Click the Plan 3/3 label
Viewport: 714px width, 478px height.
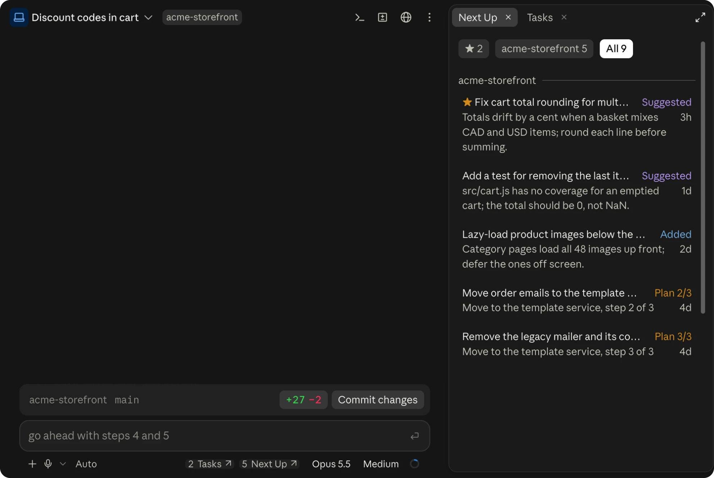673,336
